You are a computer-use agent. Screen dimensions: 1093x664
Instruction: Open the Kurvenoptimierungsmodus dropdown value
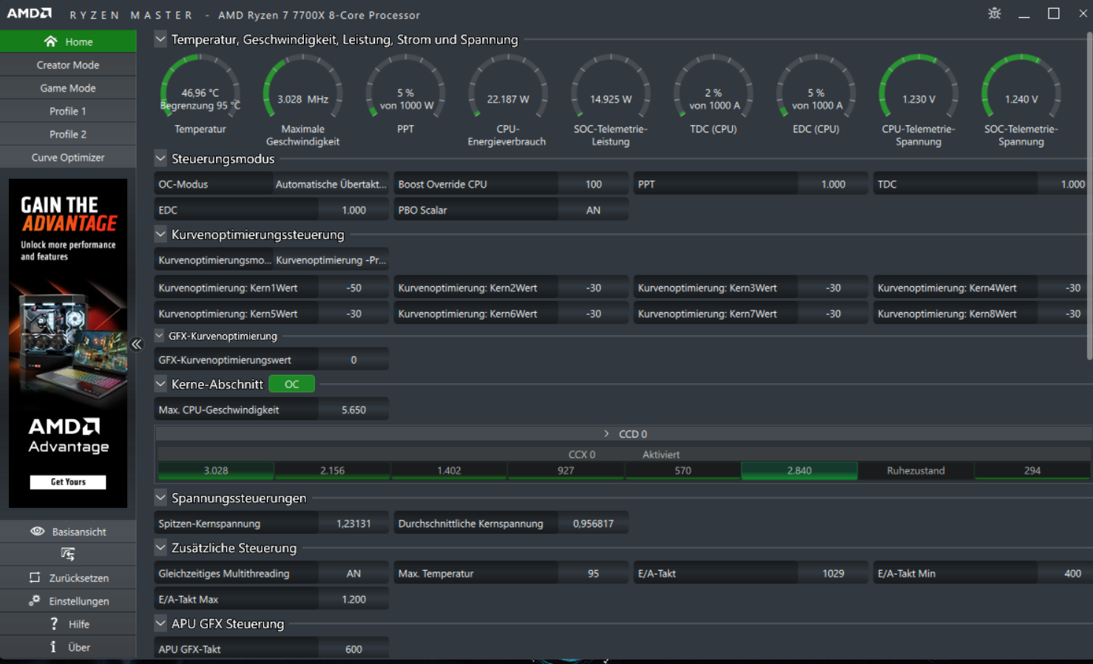331,260
